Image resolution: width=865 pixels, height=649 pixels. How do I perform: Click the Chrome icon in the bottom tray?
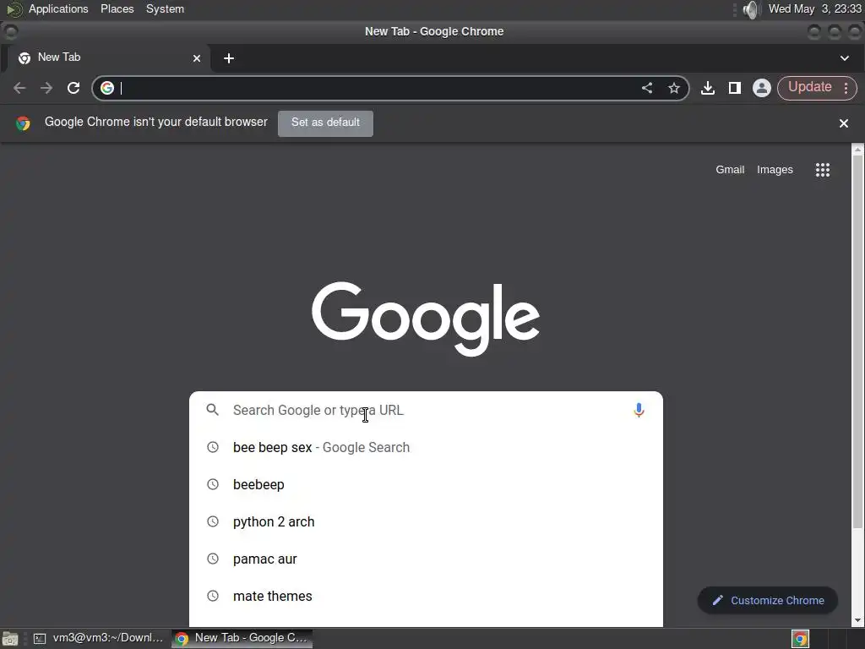(x=801, y=639)
